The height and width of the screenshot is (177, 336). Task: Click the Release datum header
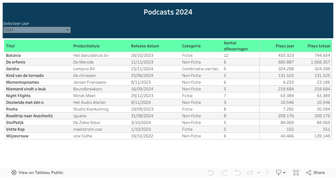coord(145,46)
